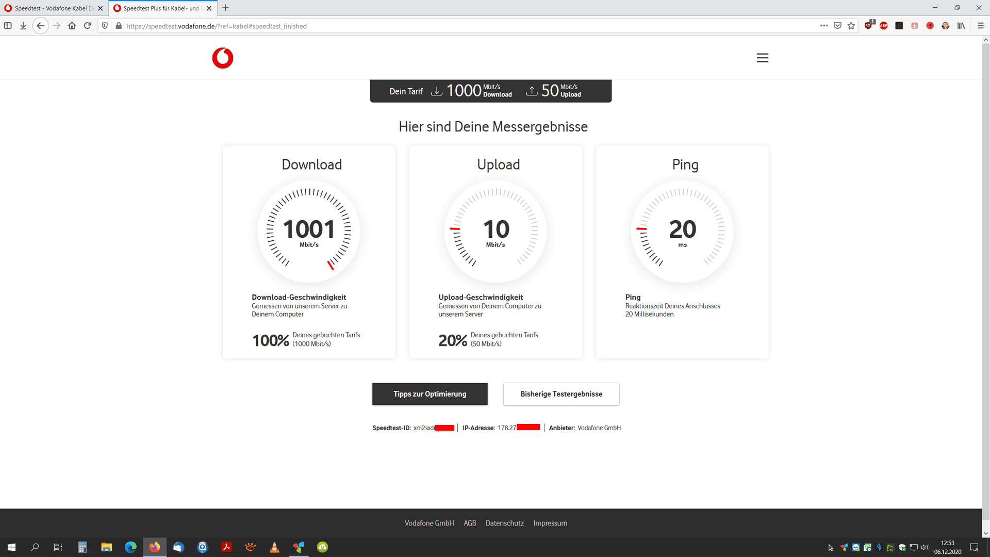Click the Ping gauge showing 20 ms
Image resolution: width=990 pixels, height=557 pixels.
(x=682, y=231)
